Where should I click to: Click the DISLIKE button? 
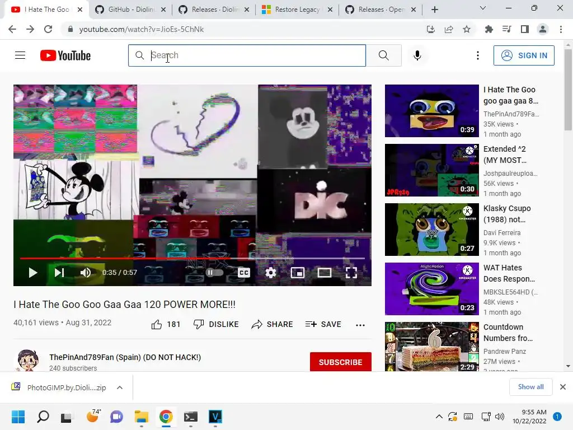click(x=216, y=324)
